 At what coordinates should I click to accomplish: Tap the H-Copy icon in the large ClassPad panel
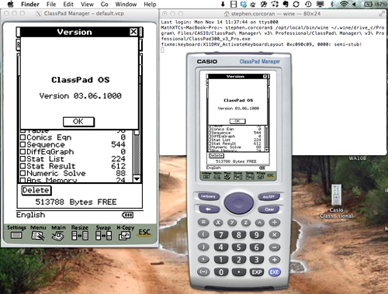click(x=125, y=233)
